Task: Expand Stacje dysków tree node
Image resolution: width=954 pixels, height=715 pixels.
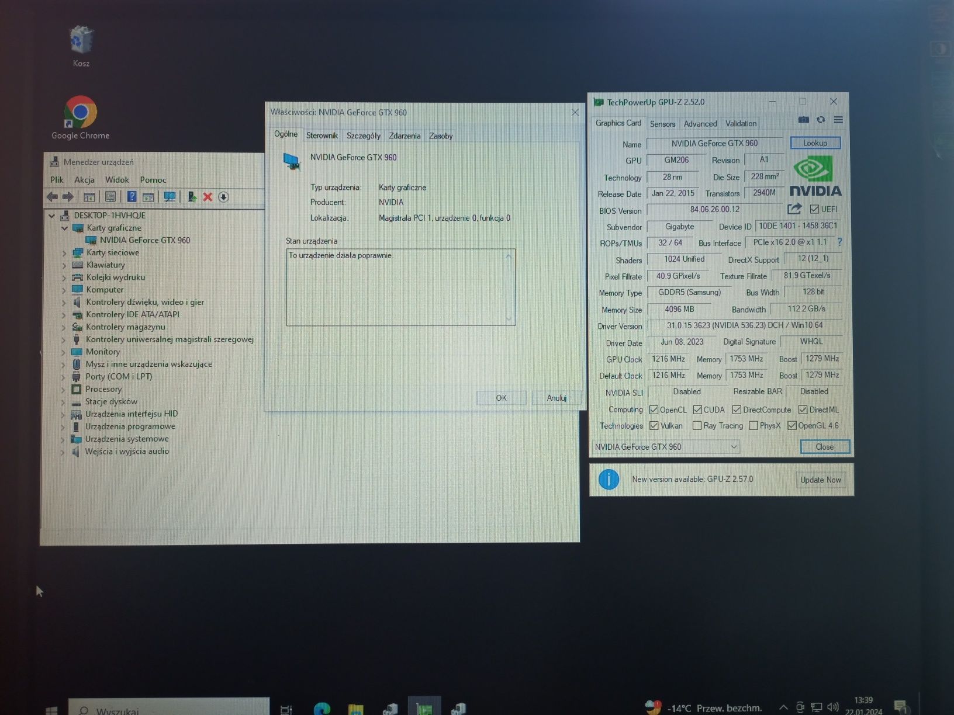Action: coord(63,402)
